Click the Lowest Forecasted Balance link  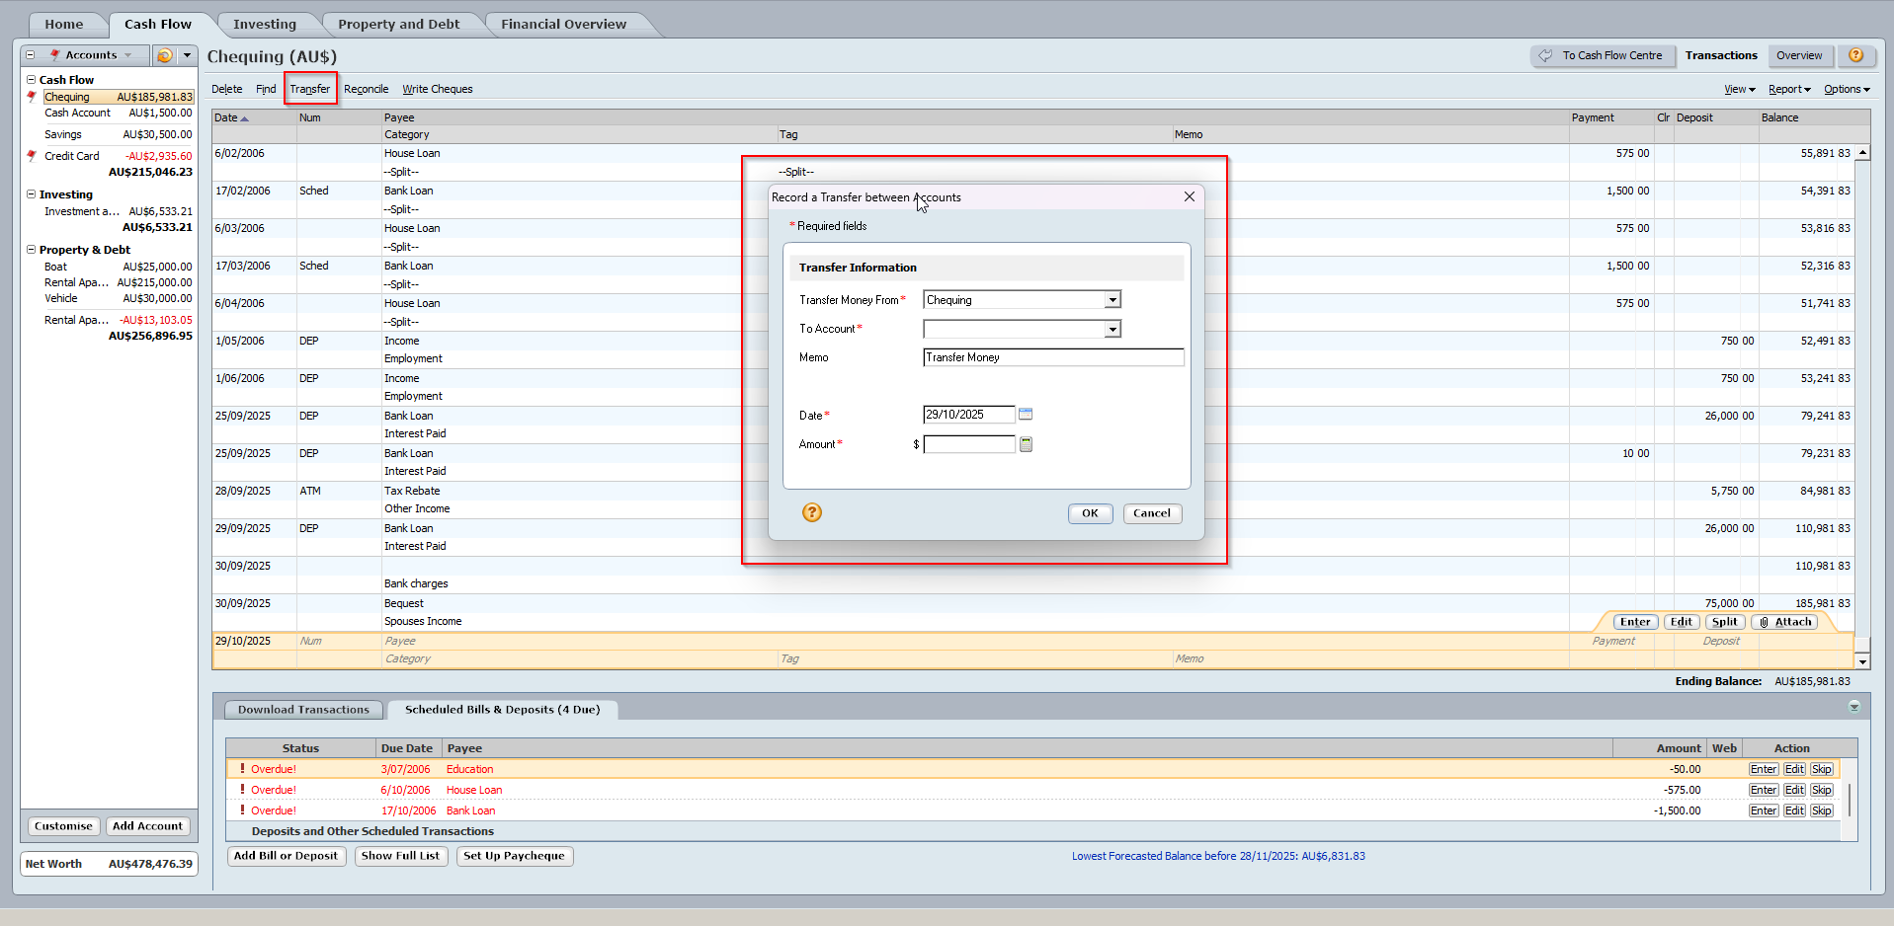tap(1218, 856)
